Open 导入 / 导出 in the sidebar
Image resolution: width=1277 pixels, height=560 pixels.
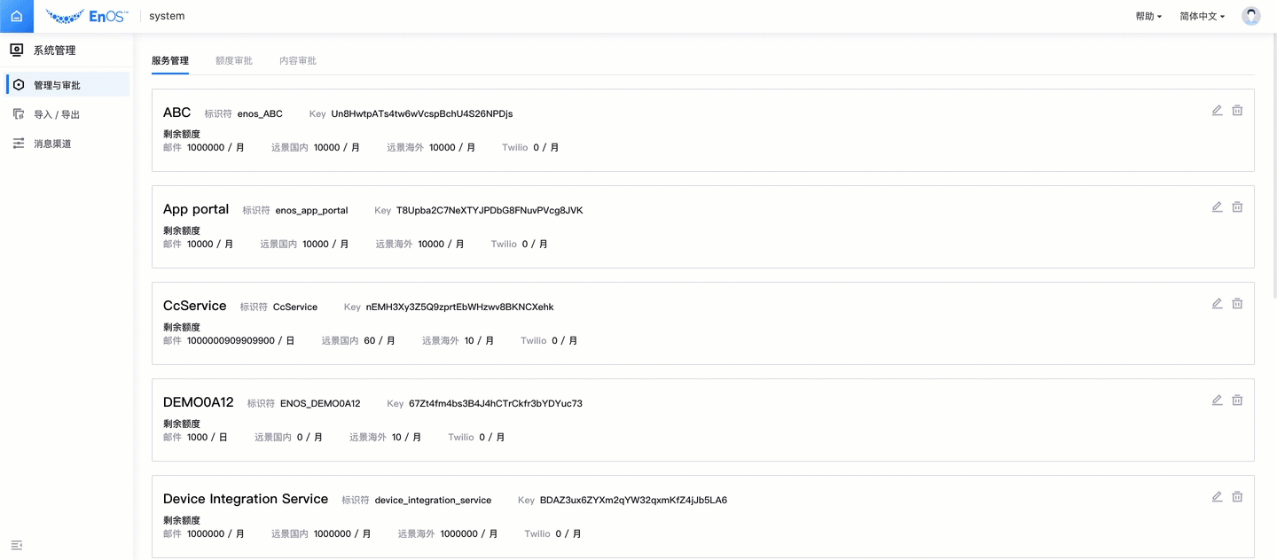point(57,114)
